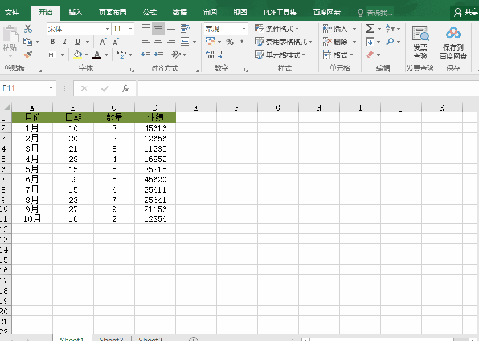479x341 pixels.
Task: Click Find and Select magnifier icon
Action: [390, 42]
